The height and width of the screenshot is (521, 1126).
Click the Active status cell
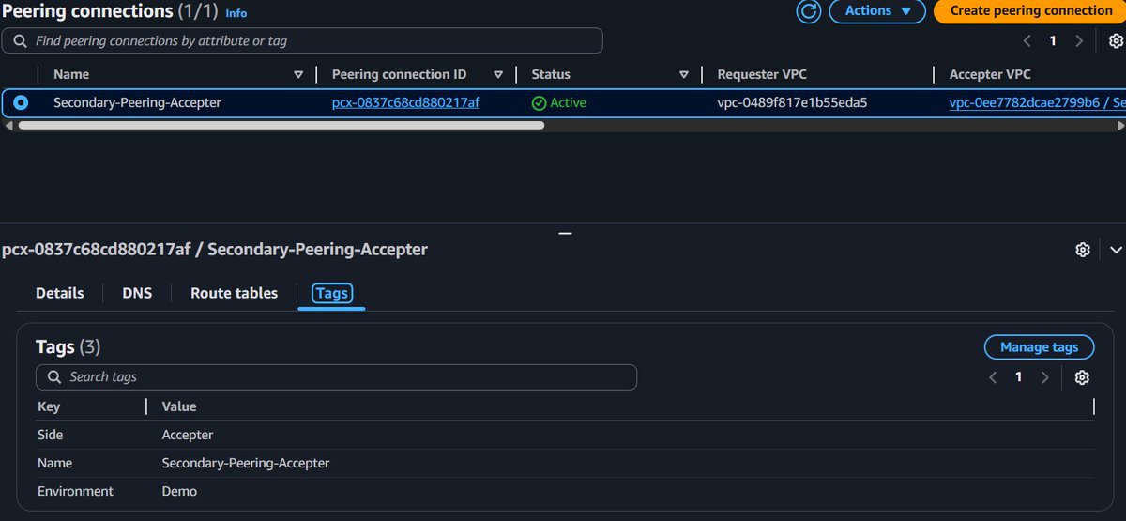pyautogui.click(x=558, y=102)
